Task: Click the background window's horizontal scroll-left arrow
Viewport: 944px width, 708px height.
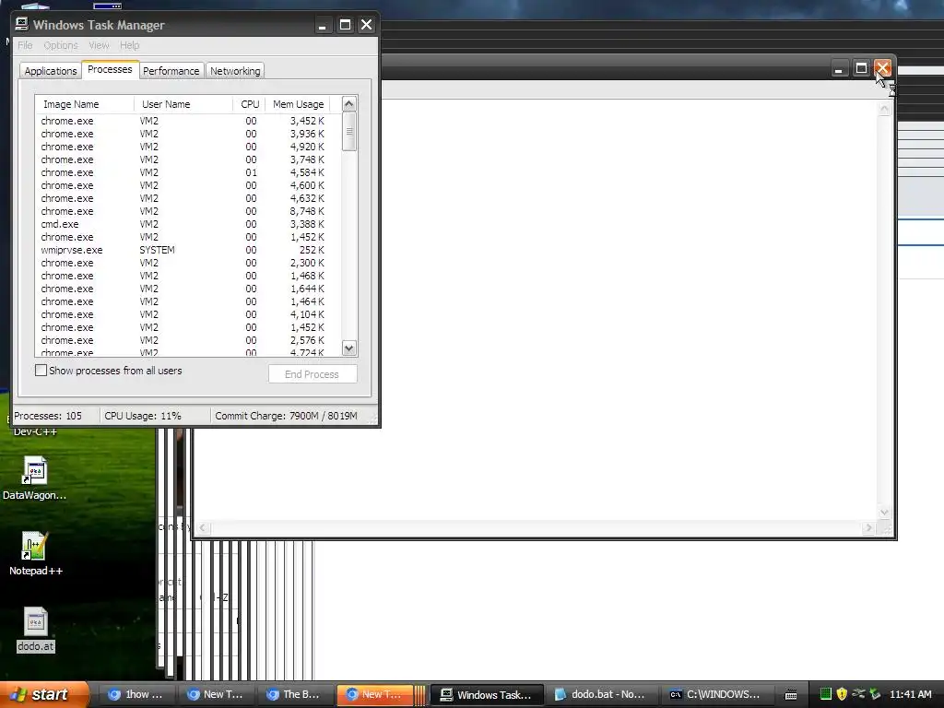Action: [x=203, y=528]
